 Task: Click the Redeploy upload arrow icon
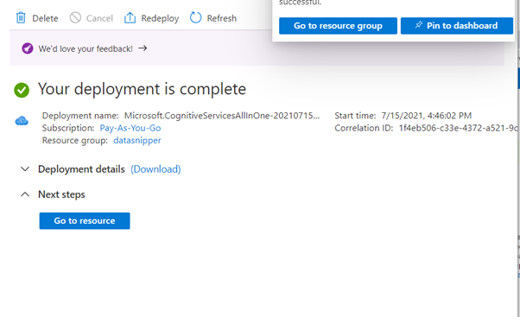click(x=130, y=17)
